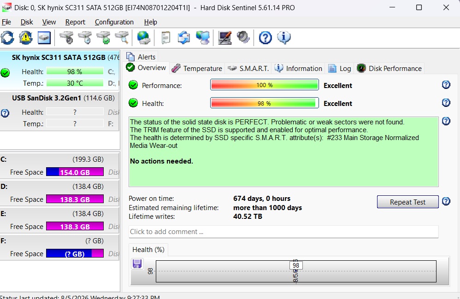Select the C: partition header (199.3 GB)
The height and width of the screenshot is (299, 460).
[x=59, y=159]
